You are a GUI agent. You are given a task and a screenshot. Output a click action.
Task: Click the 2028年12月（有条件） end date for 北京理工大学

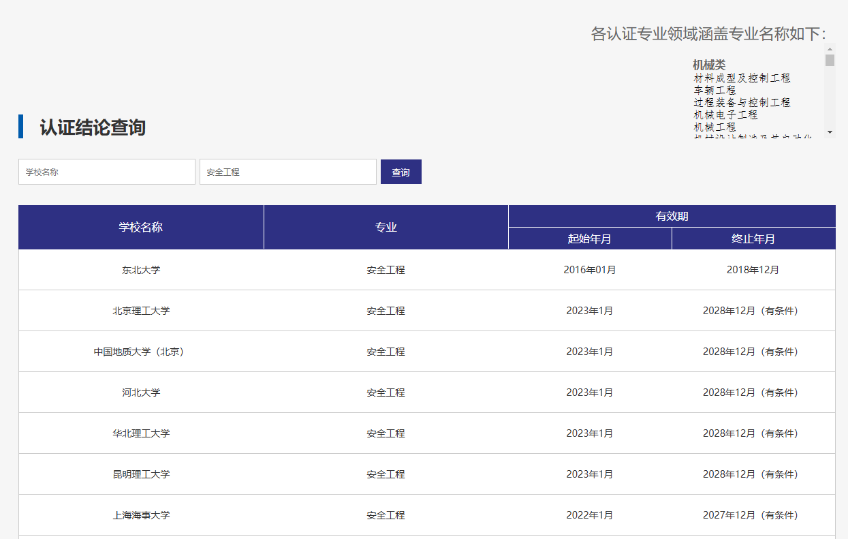[x=753, y=311]
